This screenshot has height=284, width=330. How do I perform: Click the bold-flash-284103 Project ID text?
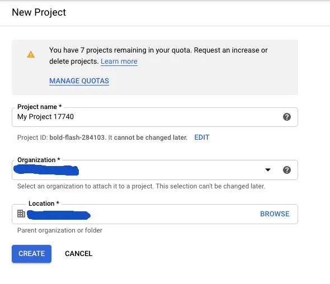[77, 138]
